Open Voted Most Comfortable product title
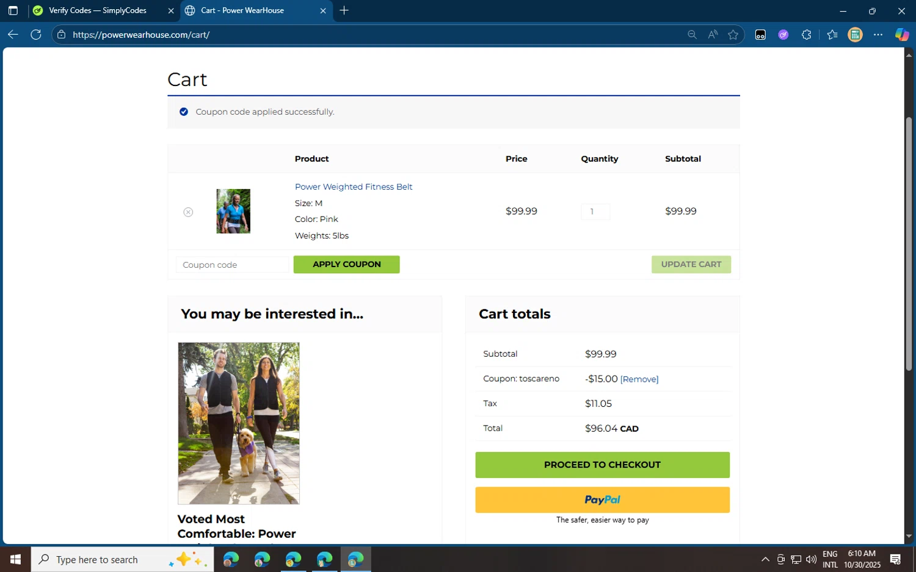 (236, 527)
